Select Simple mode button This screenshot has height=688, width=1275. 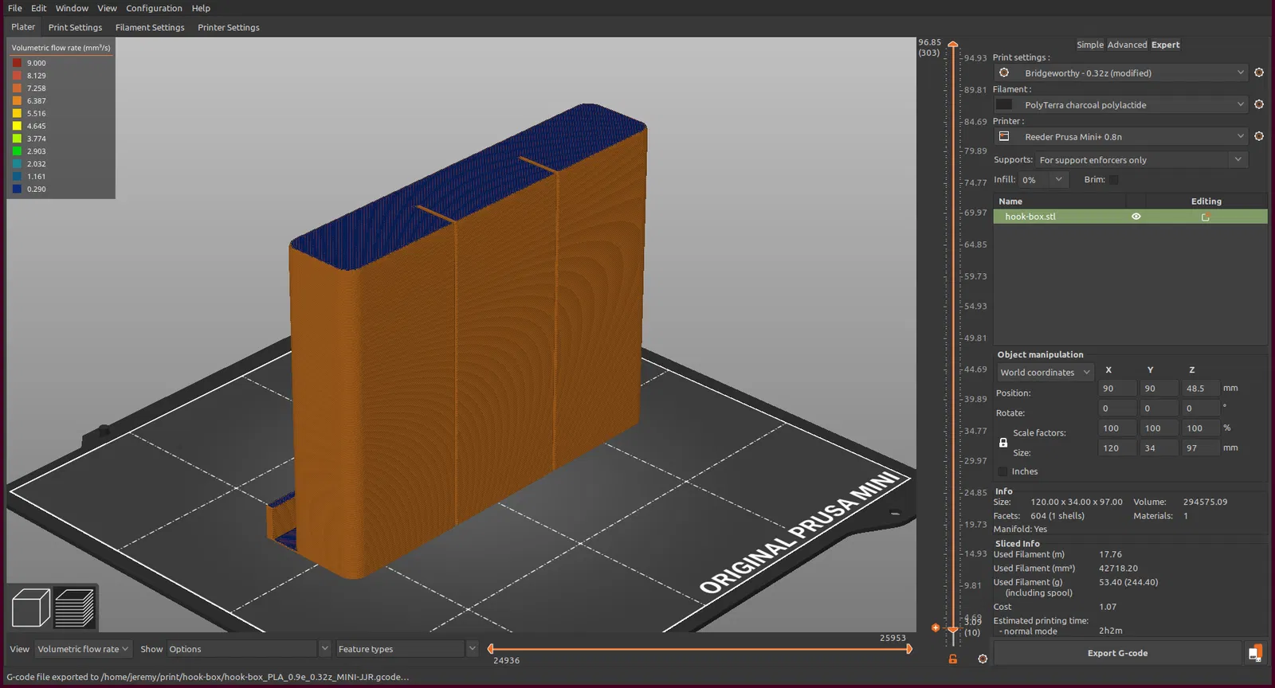point(1089,45)
